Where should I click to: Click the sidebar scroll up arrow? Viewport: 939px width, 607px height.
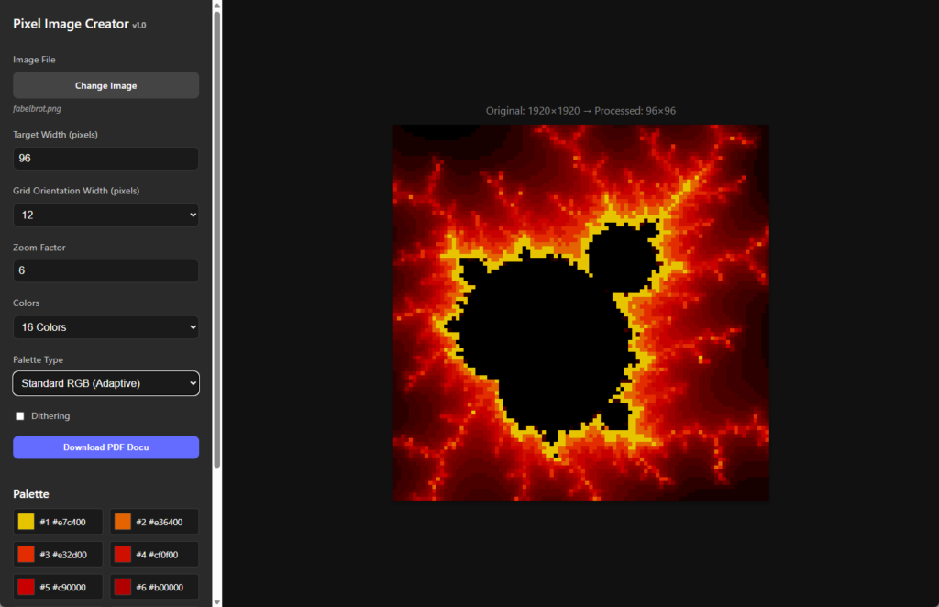[217, 6]
